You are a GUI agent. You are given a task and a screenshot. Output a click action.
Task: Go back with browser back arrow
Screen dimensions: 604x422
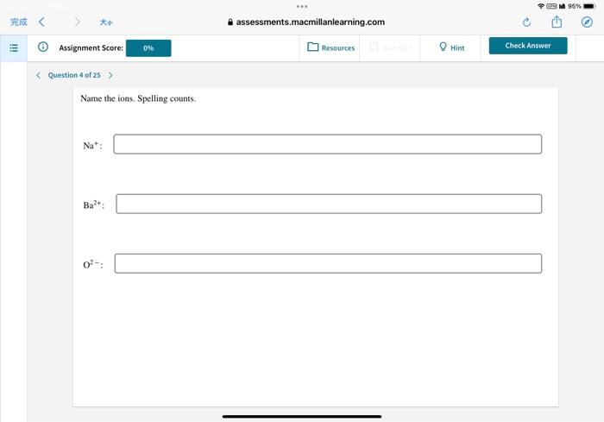(x=41, y=22)
